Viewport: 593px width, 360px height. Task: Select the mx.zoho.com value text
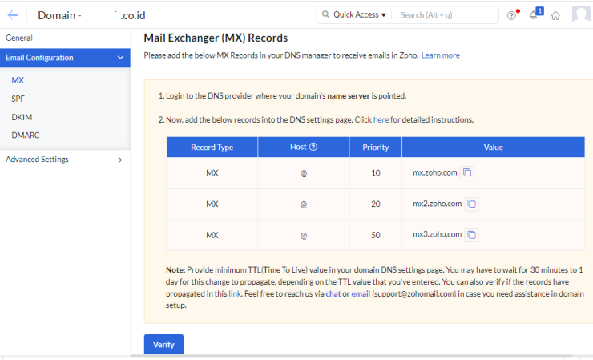click(x=435, y=172)
